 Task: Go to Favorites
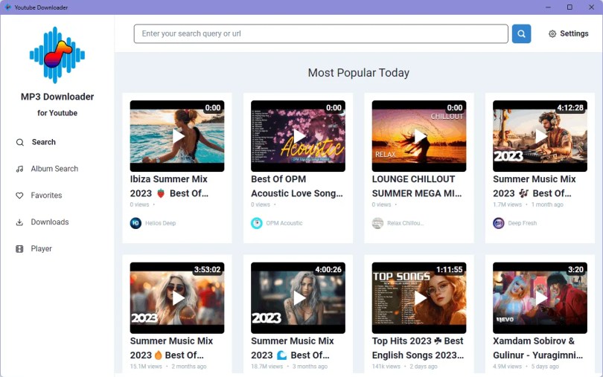[46, 196]
